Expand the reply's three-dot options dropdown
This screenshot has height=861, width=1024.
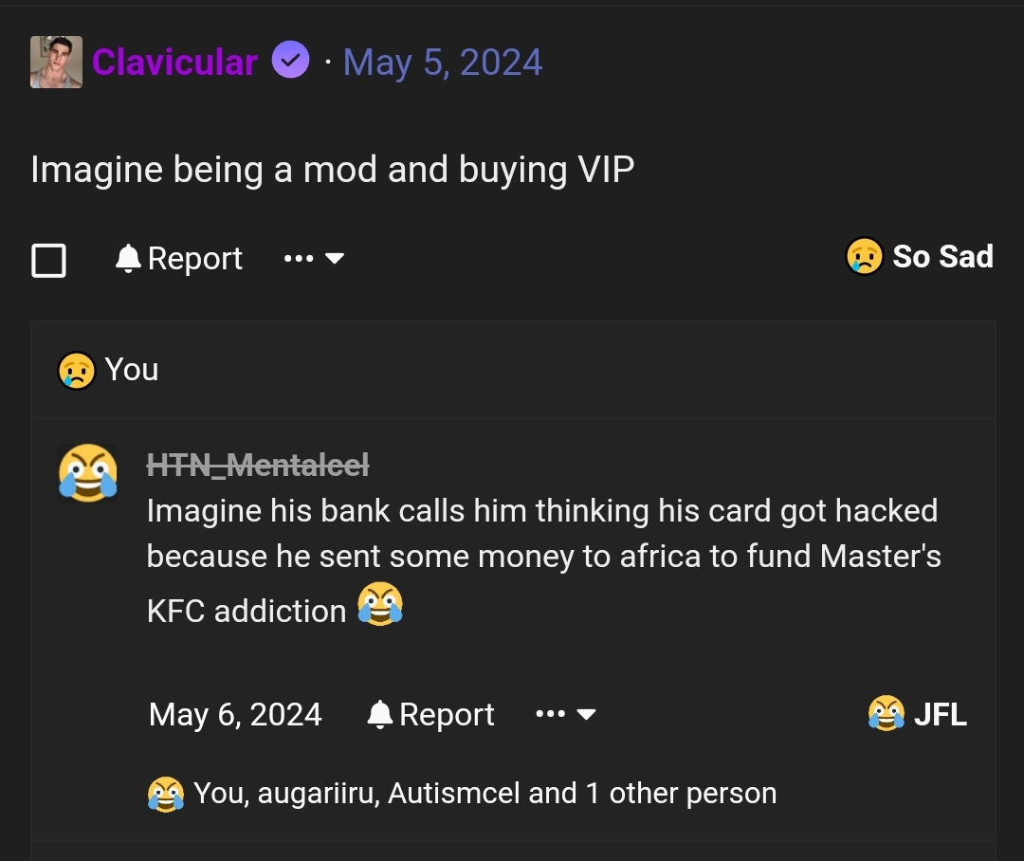coord(565,714)
